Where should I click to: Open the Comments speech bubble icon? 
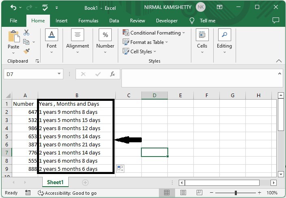point(275,20)
